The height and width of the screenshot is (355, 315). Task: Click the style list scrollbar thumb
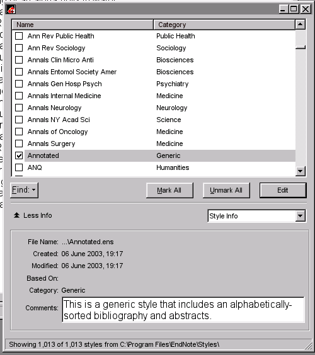tap(301, 47)
